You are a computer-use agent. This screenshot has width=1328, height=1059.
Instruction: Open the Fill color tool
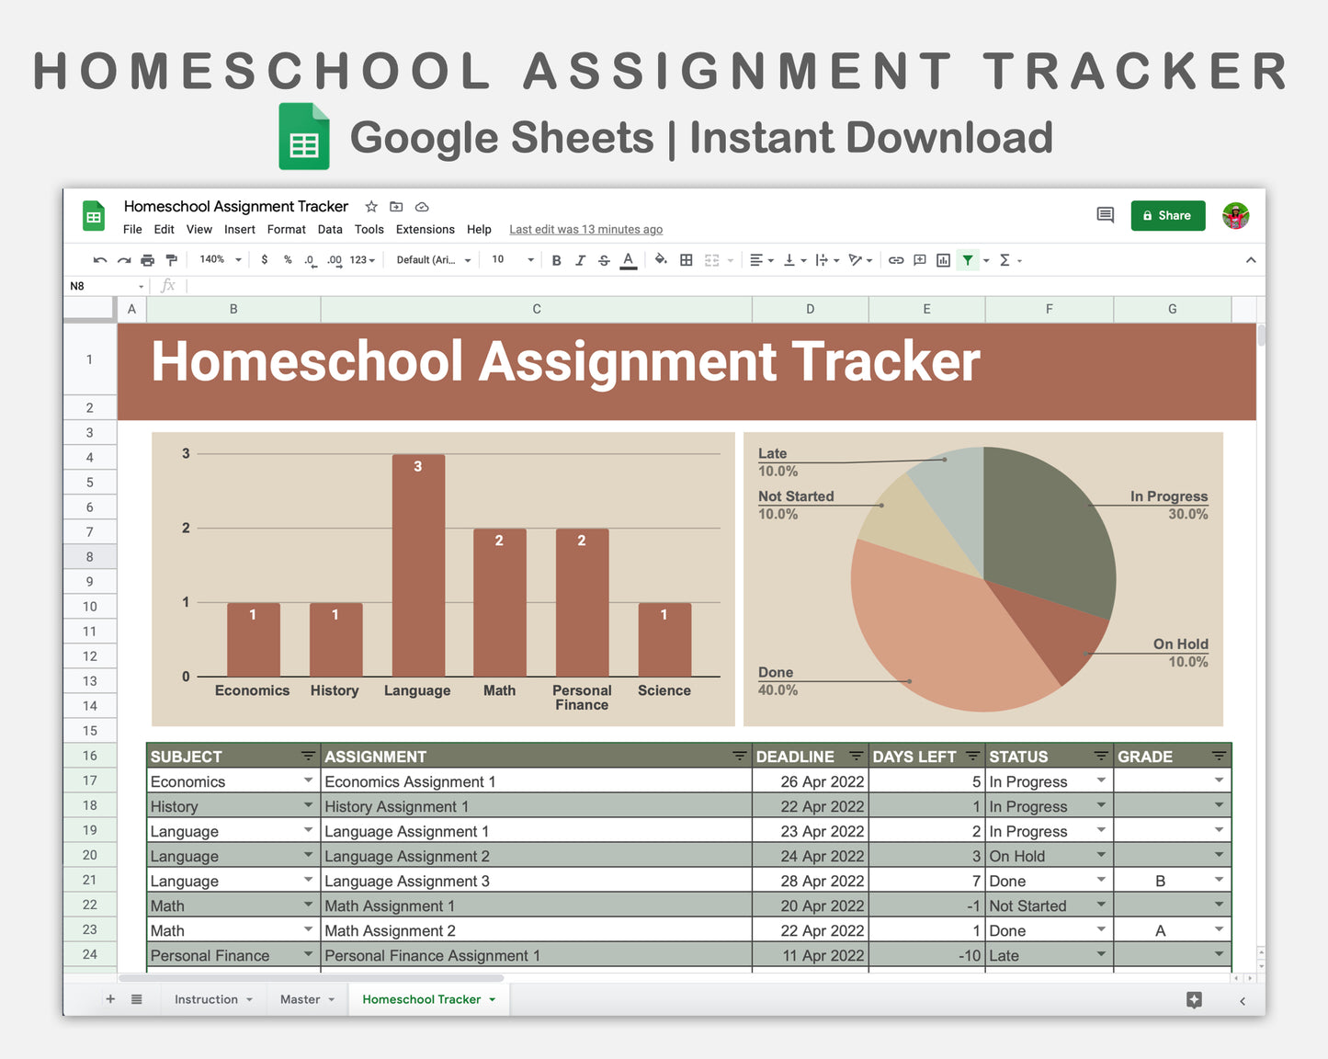click(661, 259)
